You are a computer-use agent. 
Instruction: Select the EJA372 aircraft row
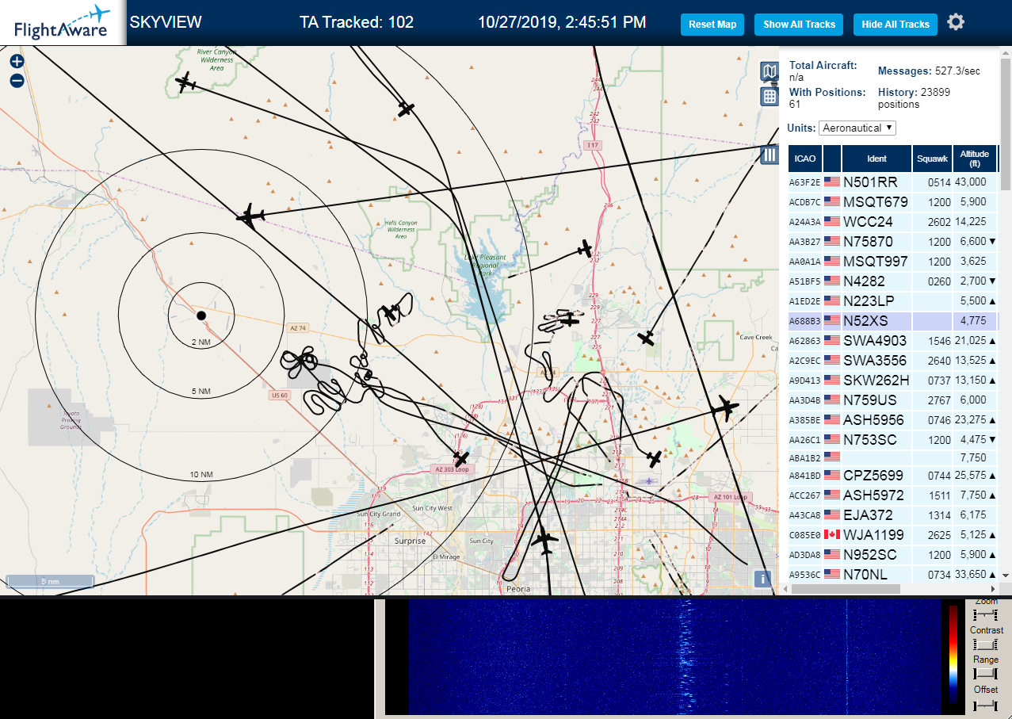click(x=893, y=514)
